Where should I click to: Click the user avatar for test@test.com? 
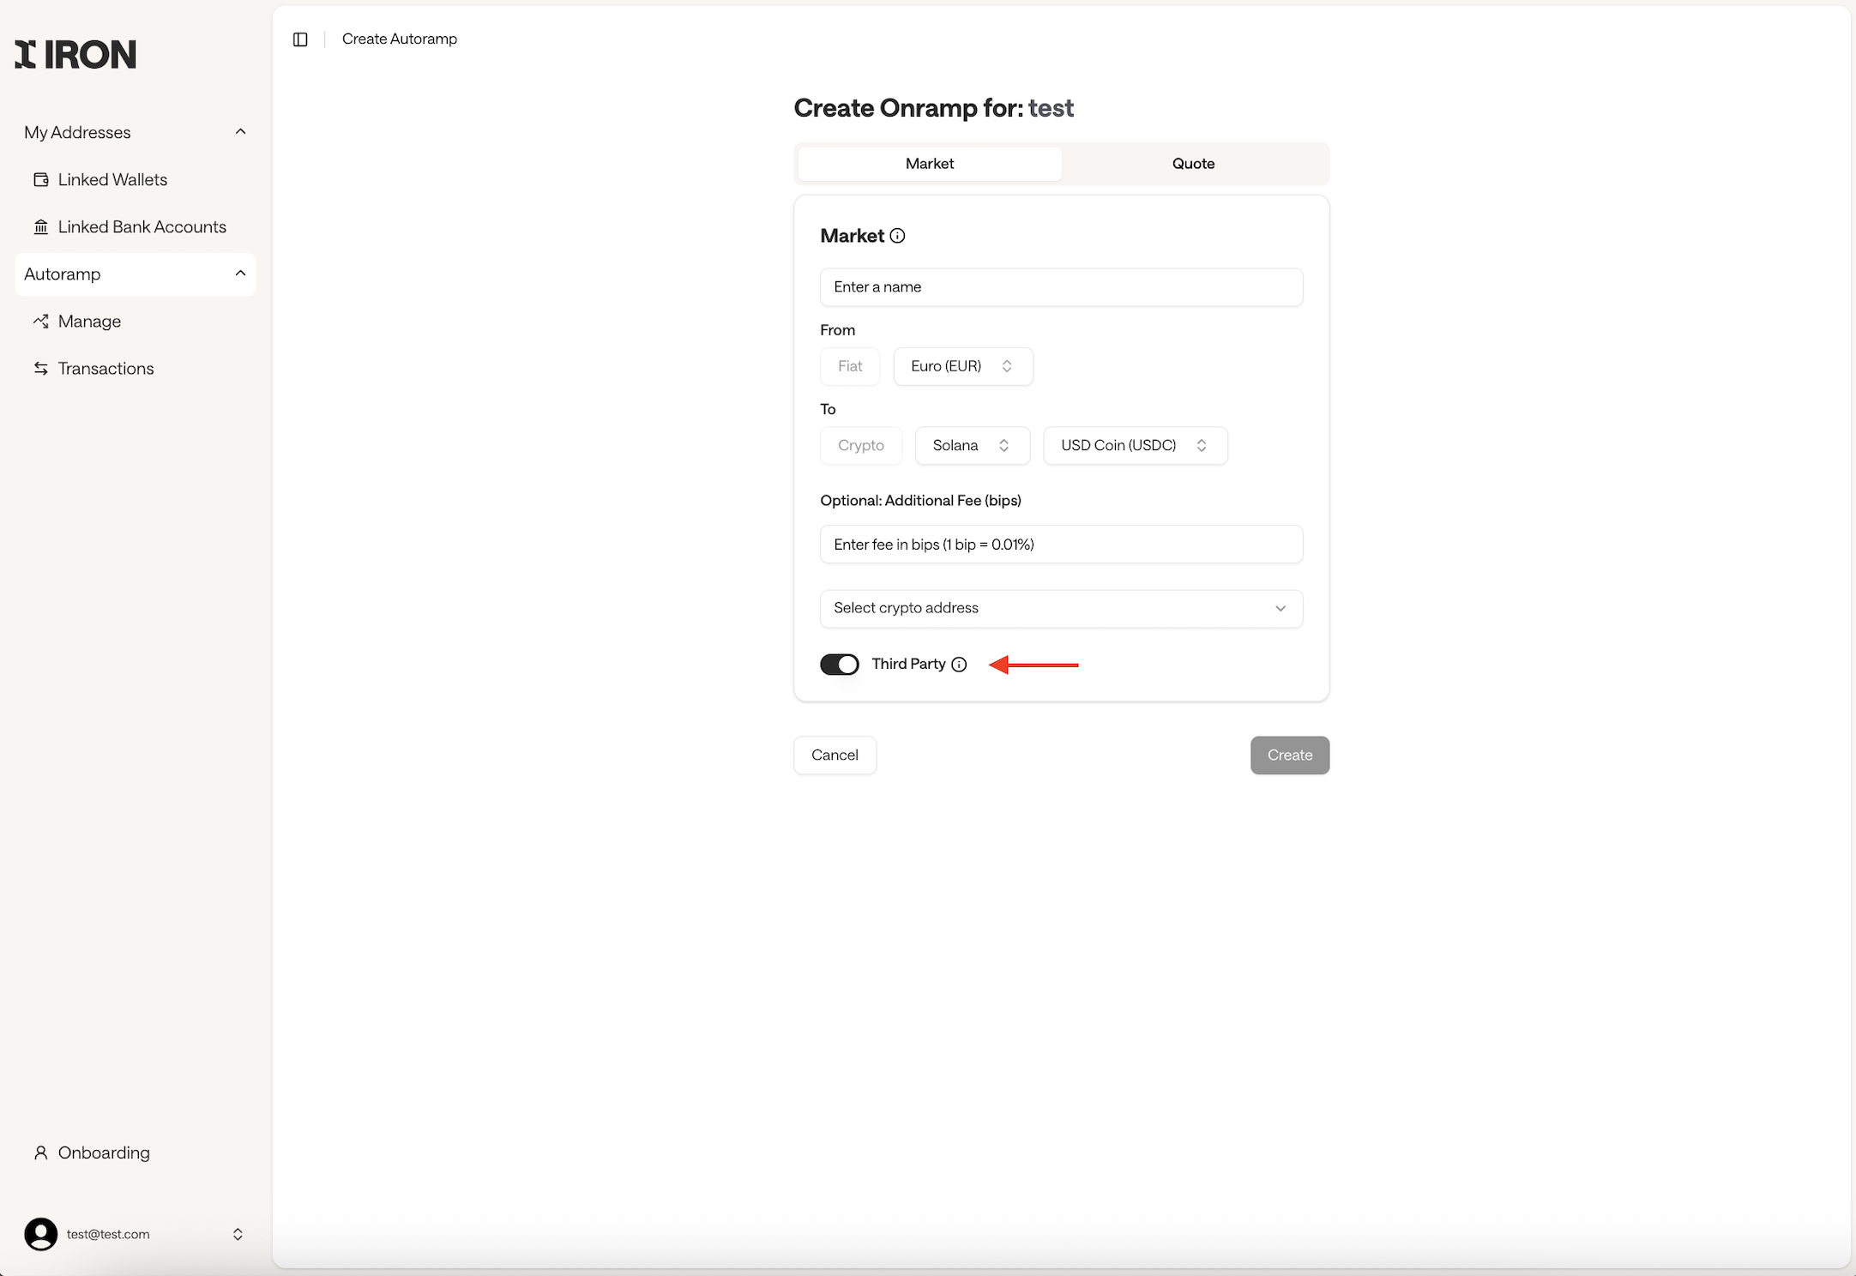pos(40,1234)
